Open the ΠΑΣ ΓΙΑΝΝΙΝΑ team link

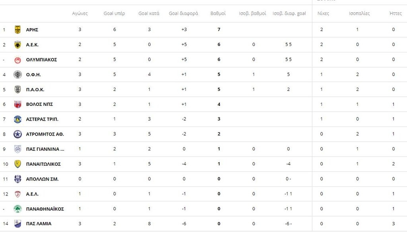click(x=45, y=149)
